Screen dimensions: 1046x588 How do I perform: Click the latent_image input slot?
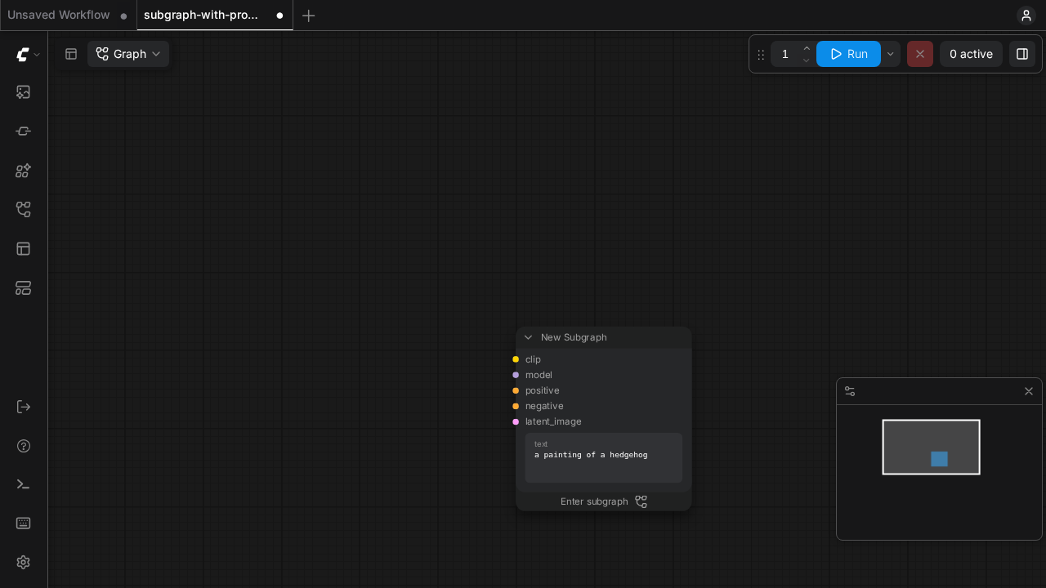[x=516, y=421]
